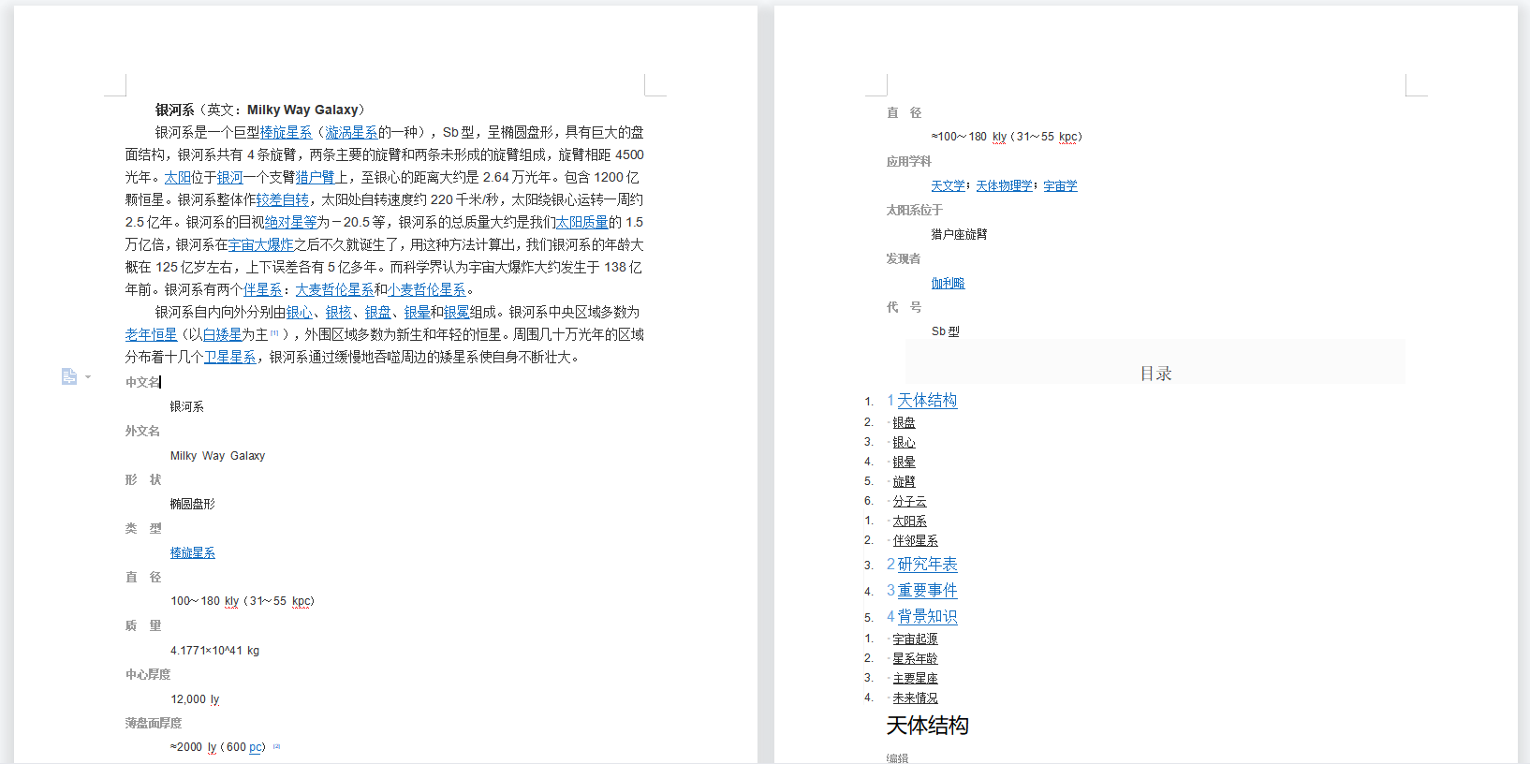Click the 宇宙起源 contents link
1530x764 pixels.
point(915,639)
